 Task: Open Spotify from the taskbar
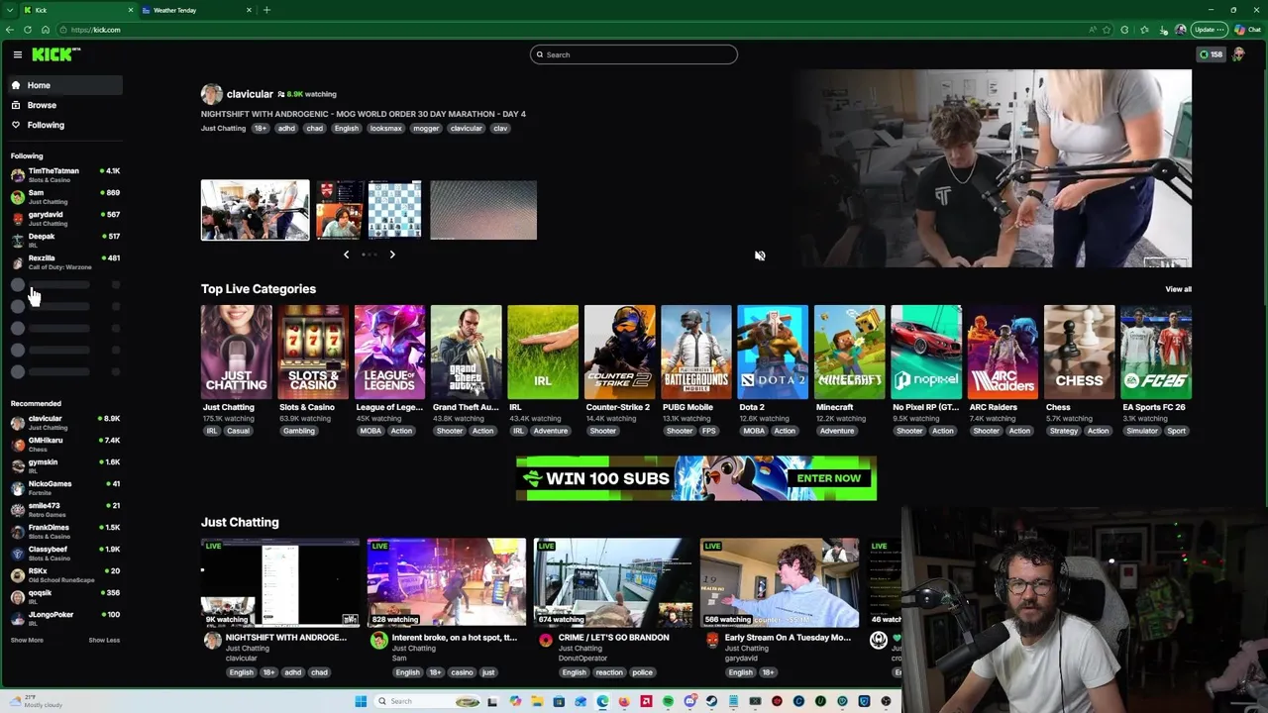pyautogui.click(x=668, y=701)
